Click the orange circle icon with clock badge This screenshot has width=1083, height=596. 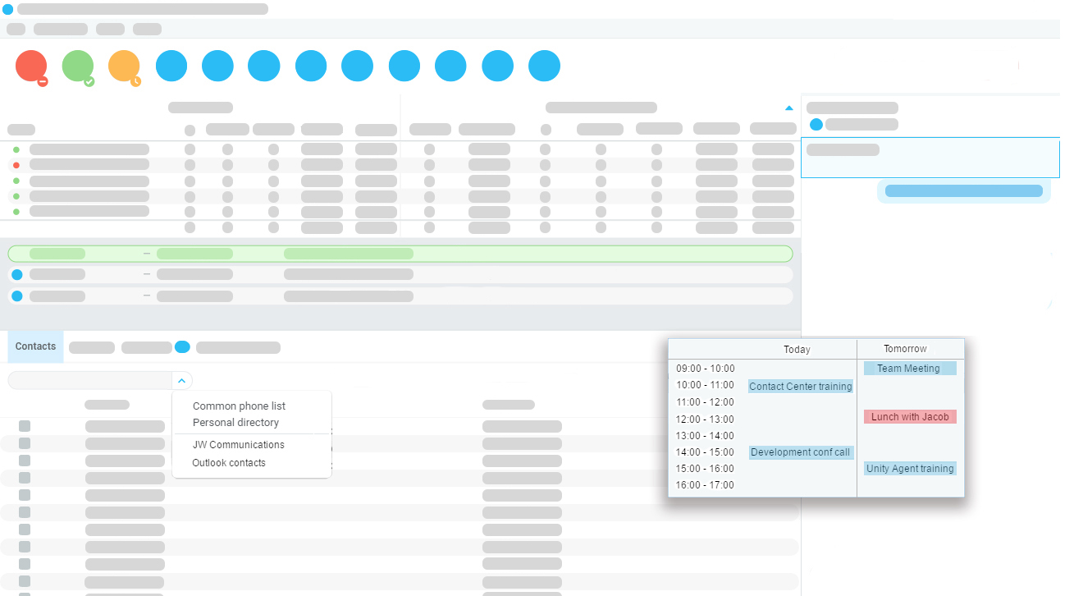[x=124, y=66]
